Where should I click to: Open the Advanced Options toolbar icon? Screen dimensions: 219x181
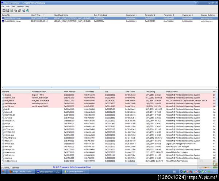pyautogui.click(x=4, y=11)
